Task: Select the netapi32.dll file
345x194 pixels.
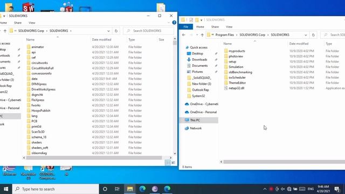Action: pyautogui.click(x=236, y=88)
